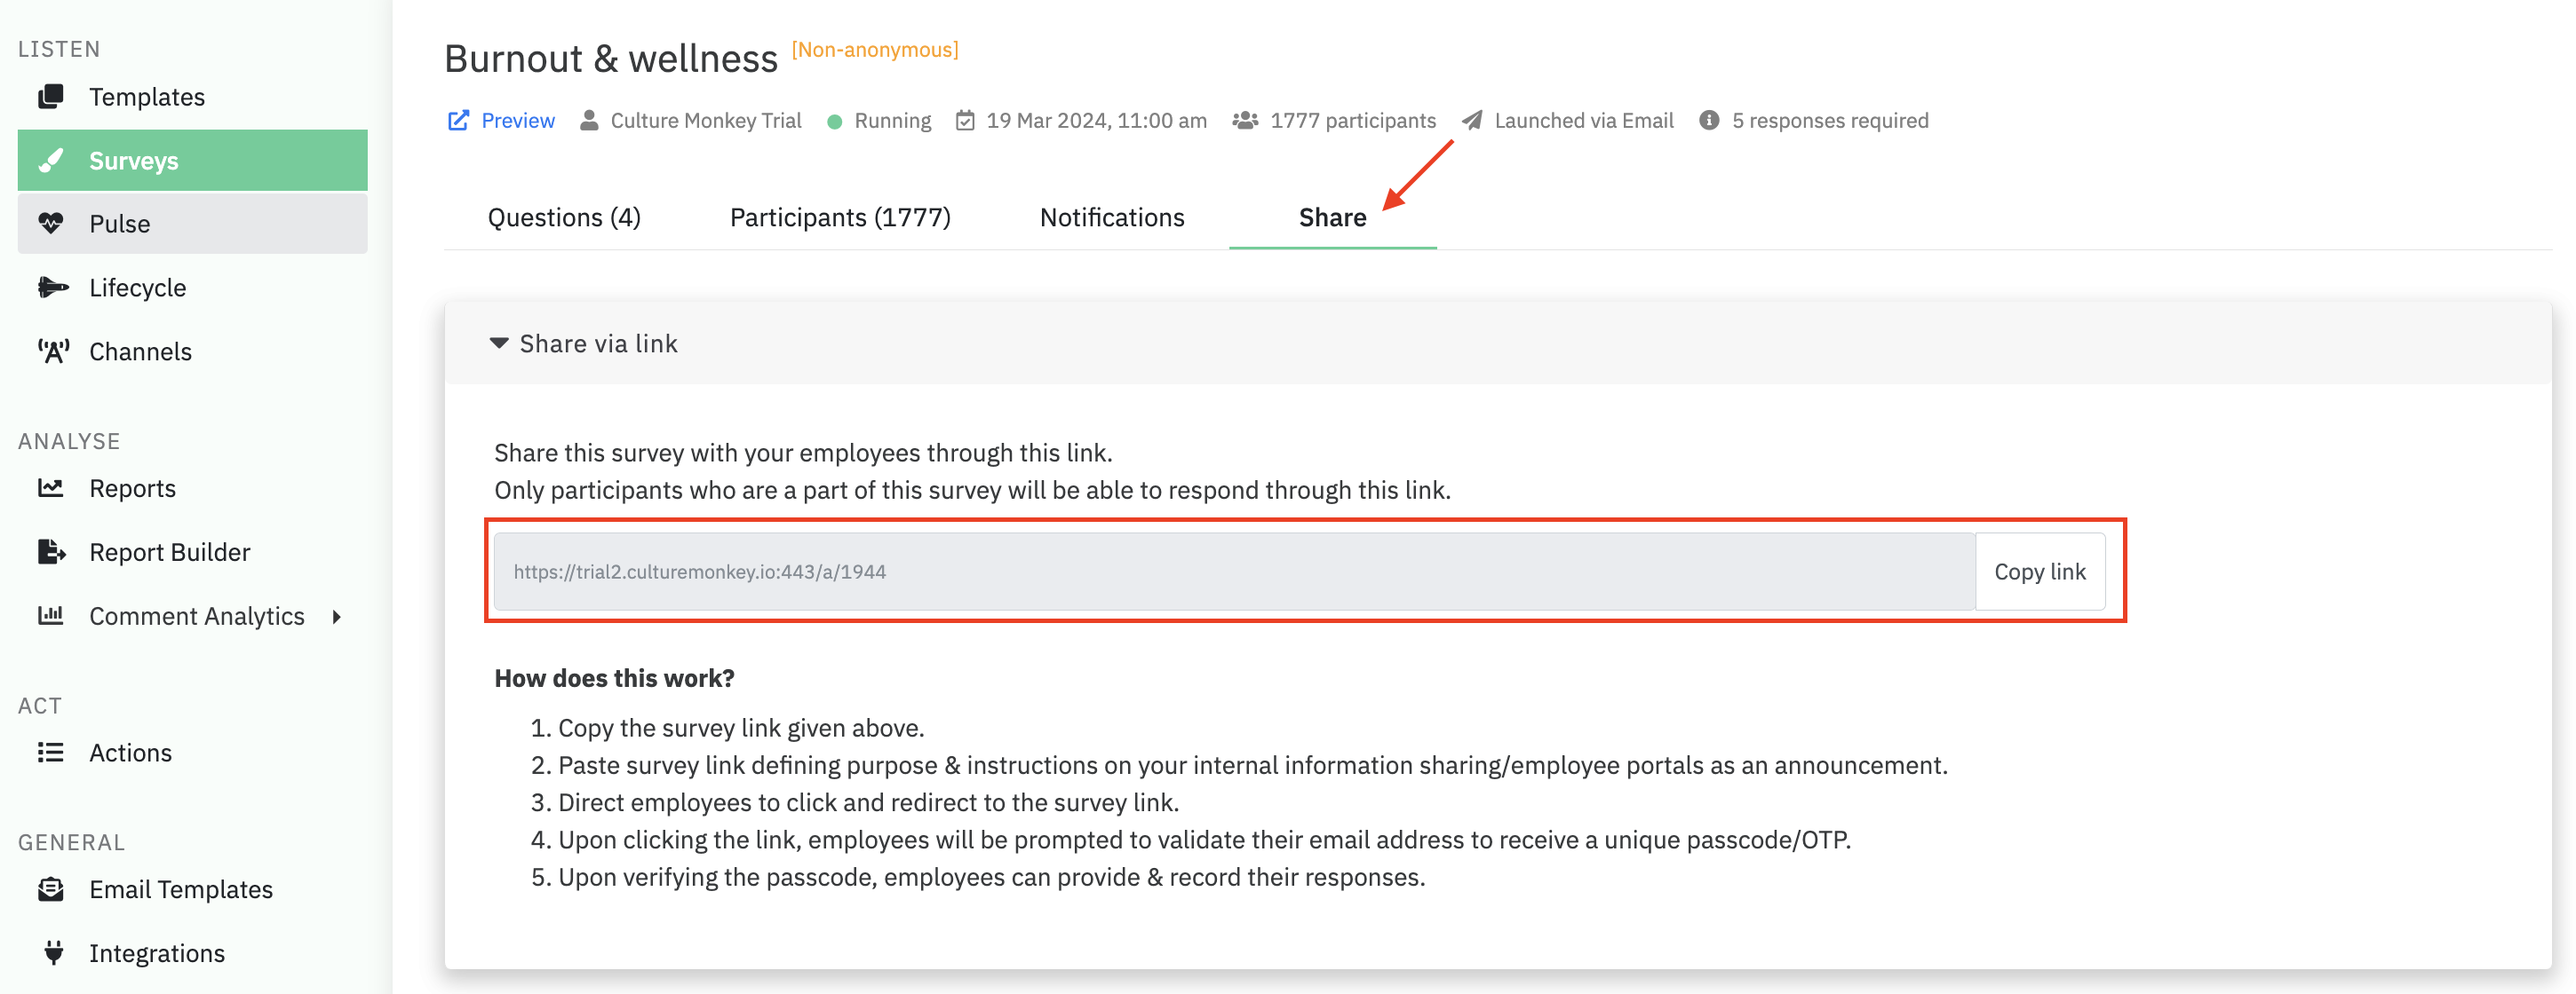Click the 'Launched via Email' text
This screenshot has height=994, width=2576.
click(x=1583, y=120)
